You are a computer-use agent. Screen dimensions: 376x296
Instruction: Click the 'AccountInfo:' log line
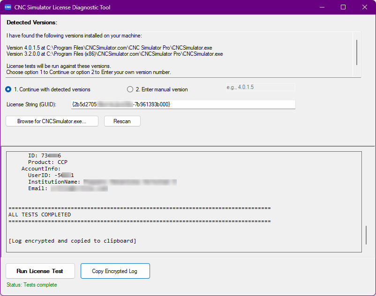pos(41,169)
